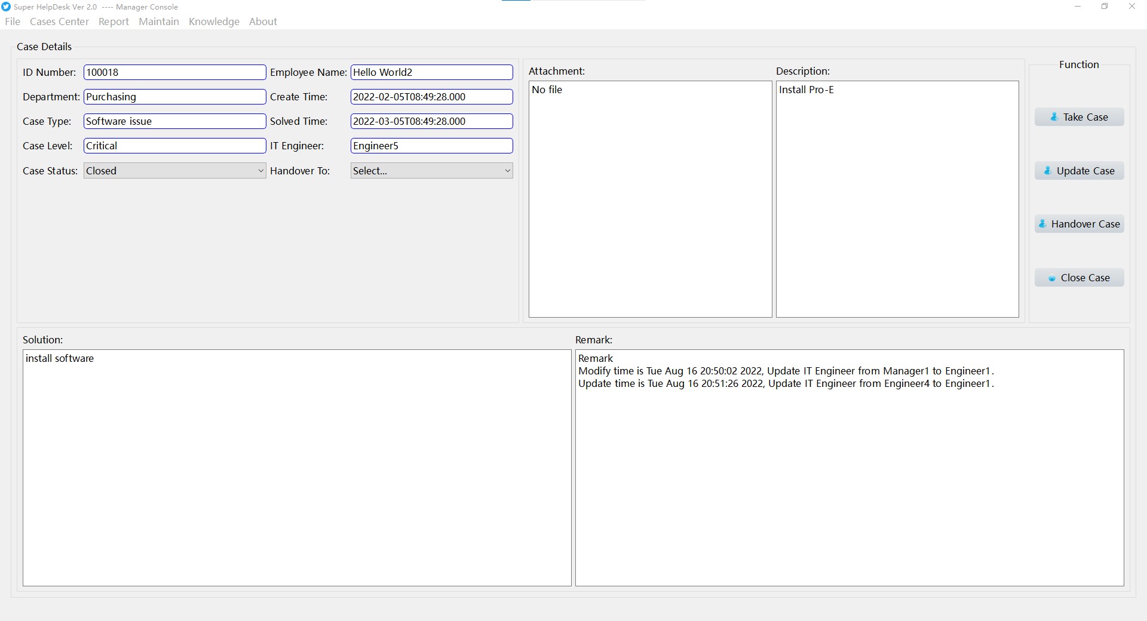Select the ID Number field
The height and width of the screenshot is (621, 1147).
click(x=174, y=72)
